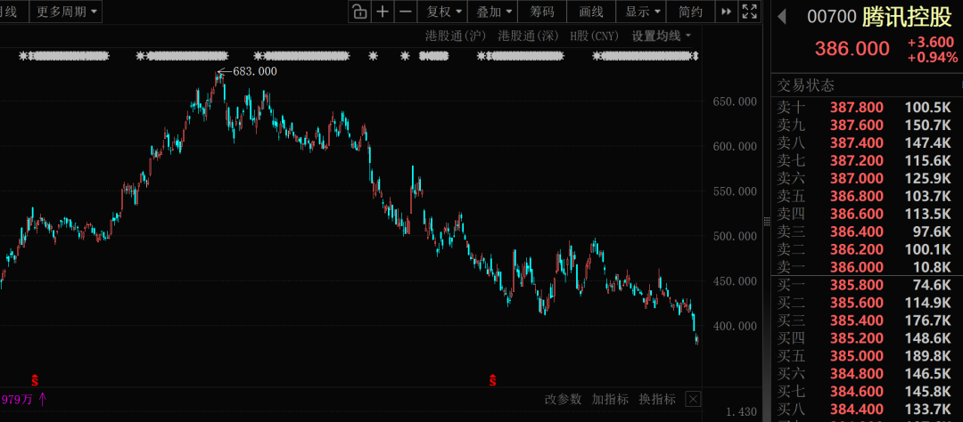Click the 979万 volume value
The width and height of the screenshot is (963, 422).
(x=17, y=400)
